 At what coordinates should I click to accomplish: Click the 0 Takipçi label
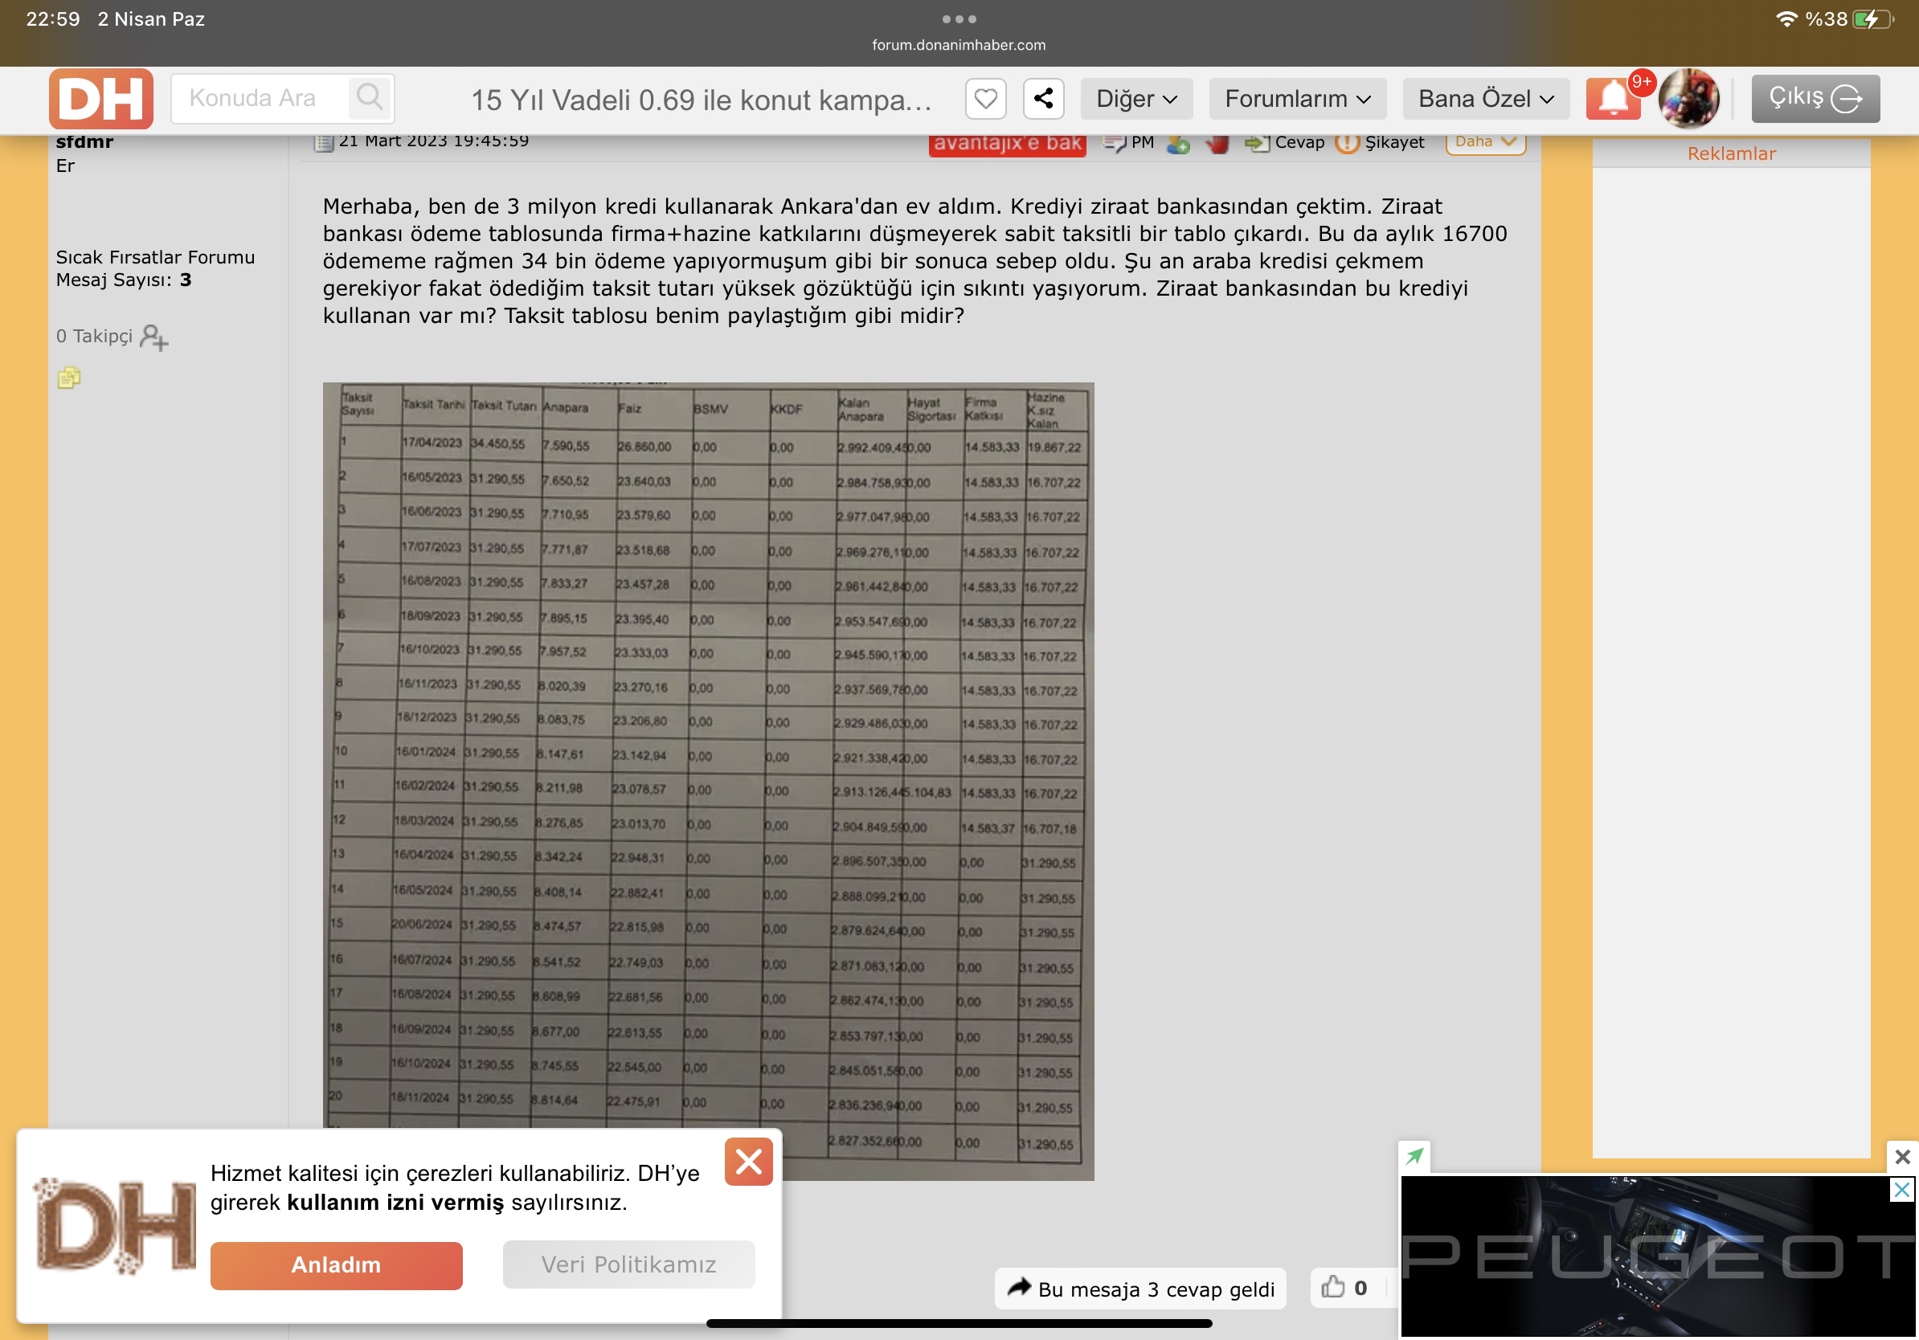point(95,336)
